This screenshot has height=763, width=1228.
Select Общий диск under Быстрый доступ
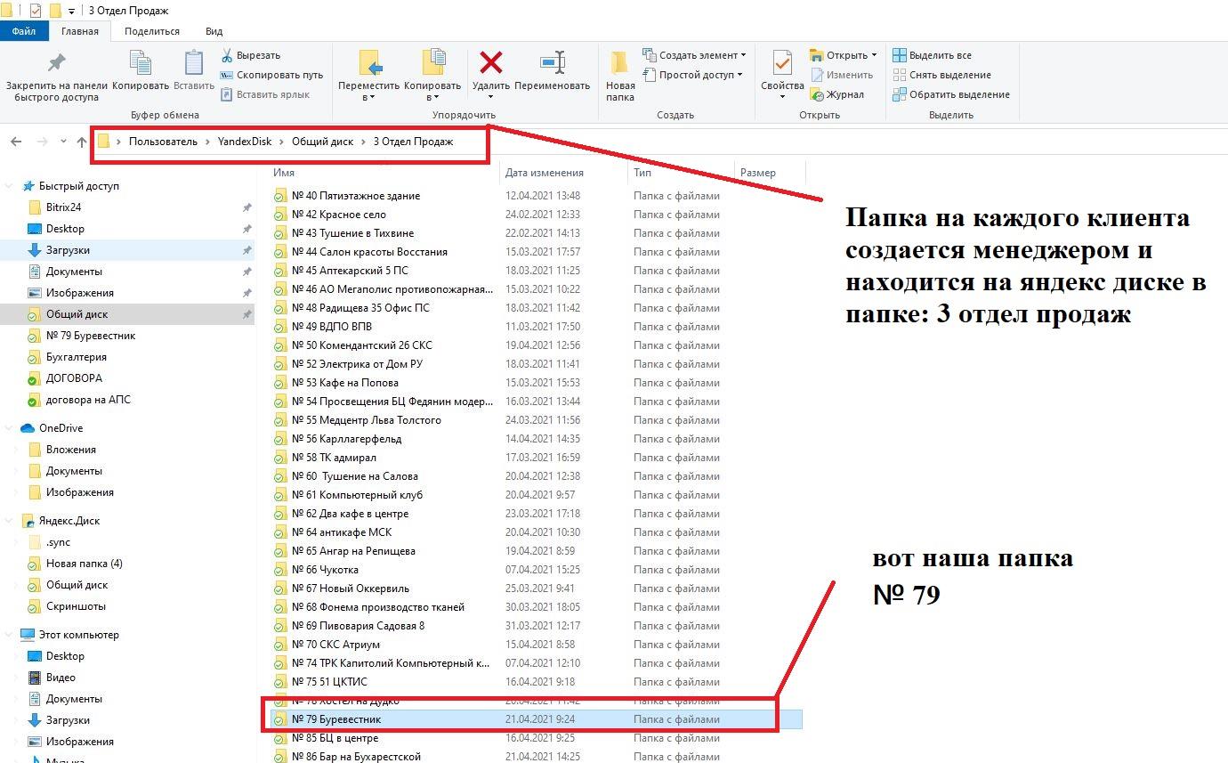point(77,314)
